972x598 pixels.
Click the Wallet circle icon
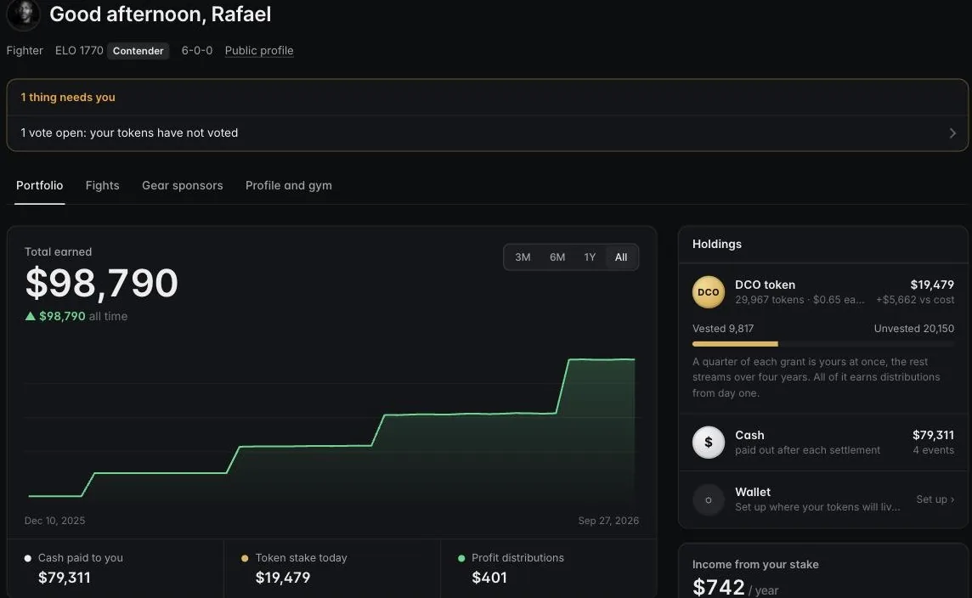pos(708,499)
